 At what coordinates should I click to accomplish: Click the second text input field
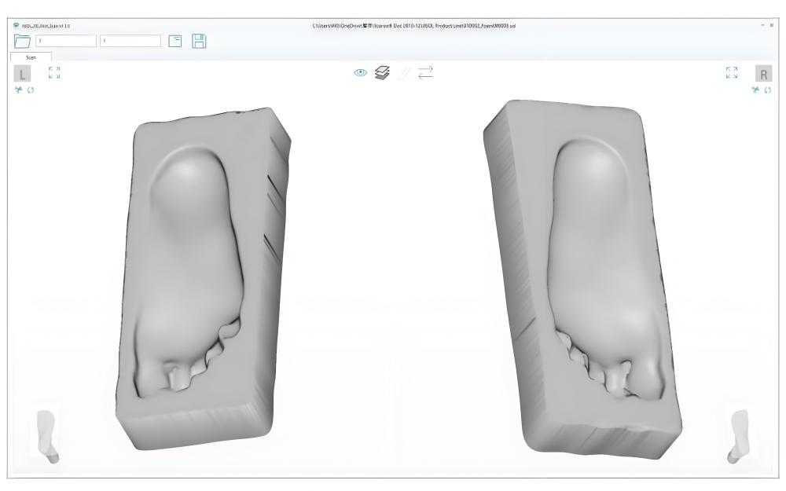130,41
